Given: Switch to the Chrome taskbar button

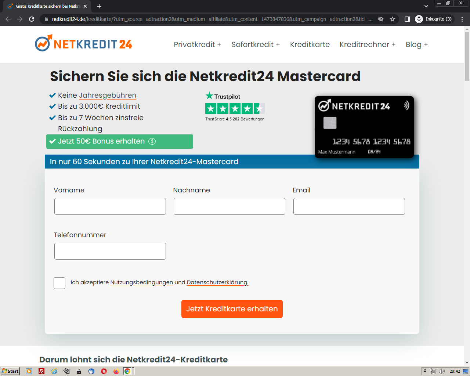Looking at the screenshot, I should pyautogui.click(x=127, y=371).
